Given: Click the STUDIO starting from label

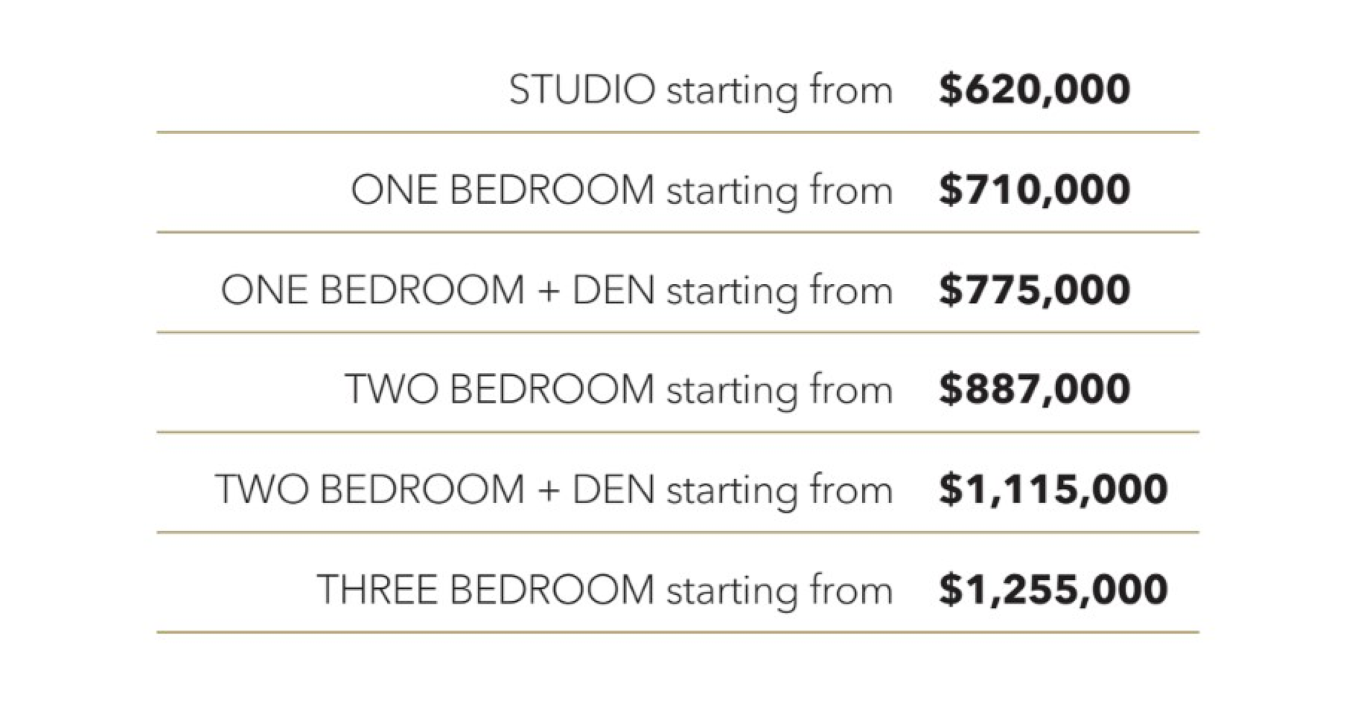Looking at the screenshot, I should coord(701,91).
